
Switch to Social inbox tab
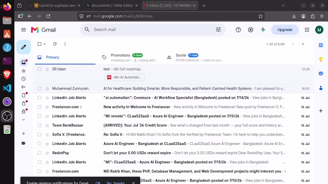(194, 57)
